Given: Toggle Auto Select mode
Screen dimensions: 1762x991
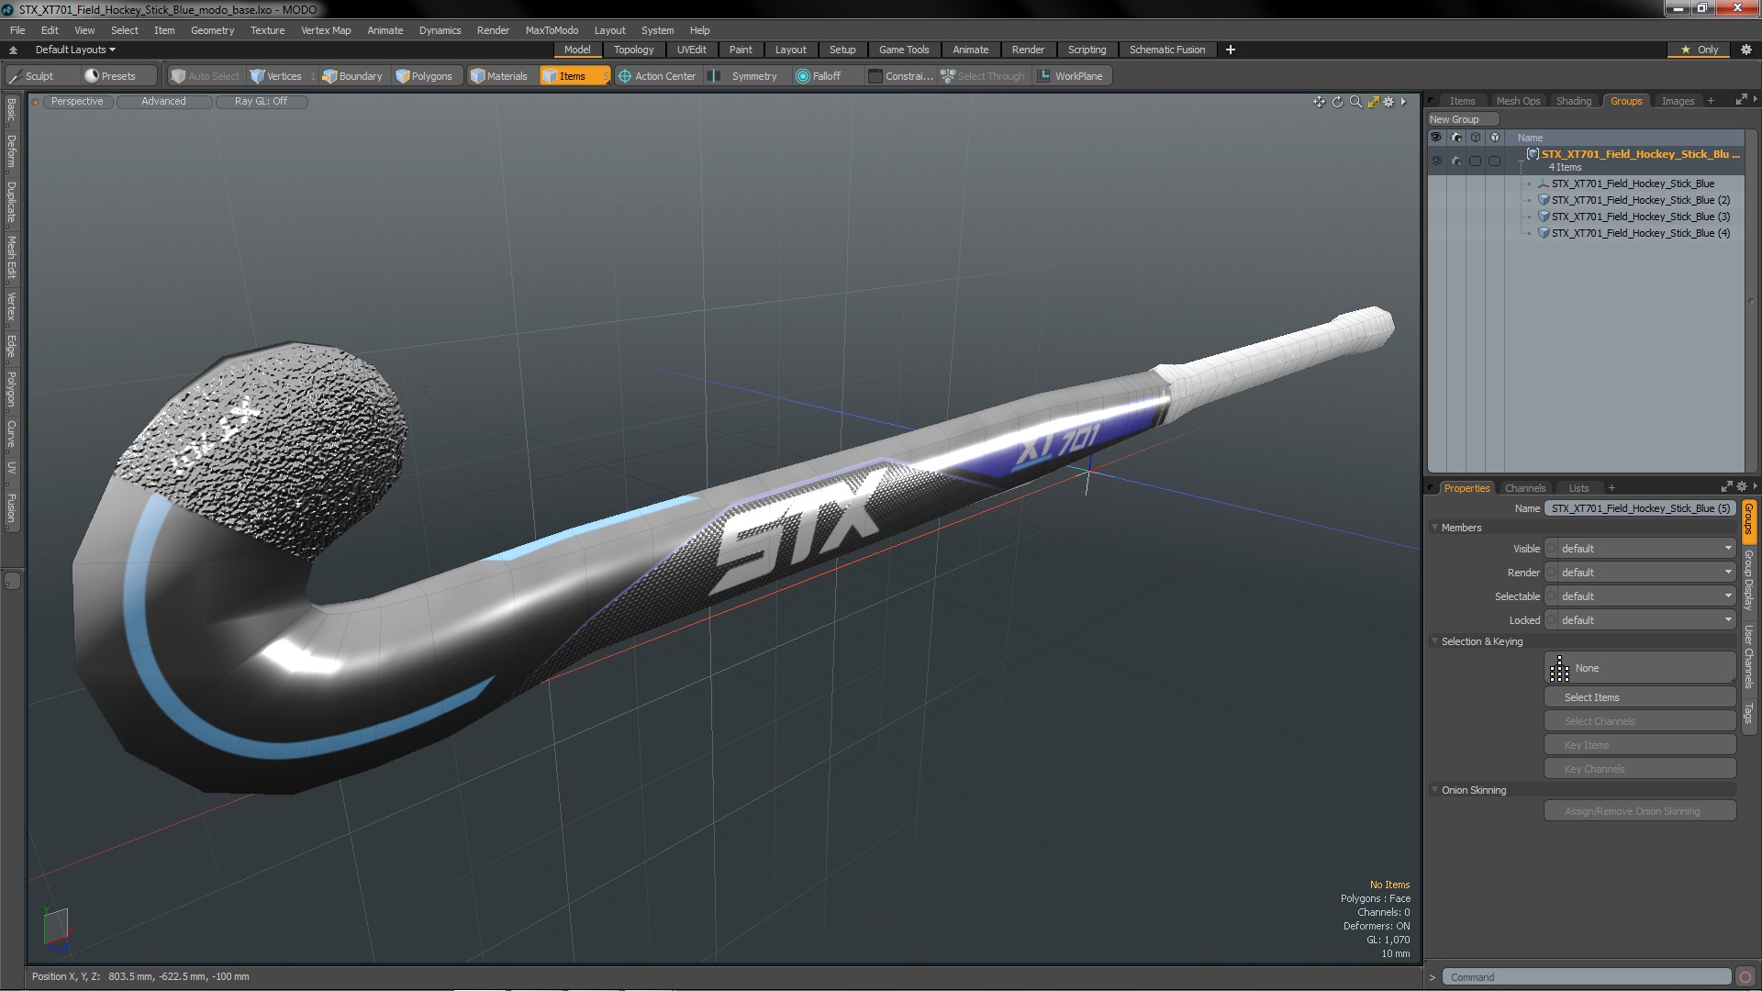Looking at the screenshot, I should (x=206, y=76).
